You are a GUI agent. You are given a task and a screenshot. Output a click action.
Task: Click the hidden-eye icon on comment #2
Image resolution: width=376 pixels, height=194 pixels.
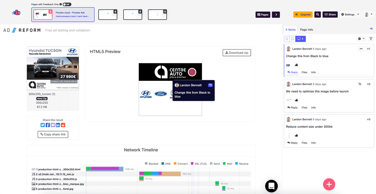click(360, 84)
